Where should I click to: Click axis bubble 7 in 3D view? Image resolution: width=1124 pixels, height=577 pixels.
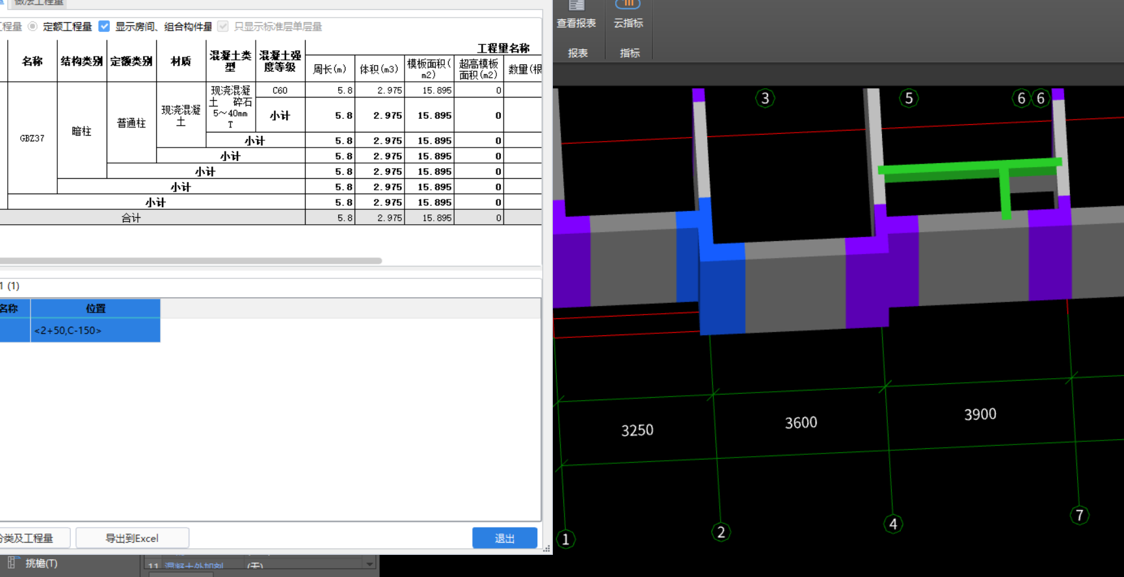[1079, 515]
